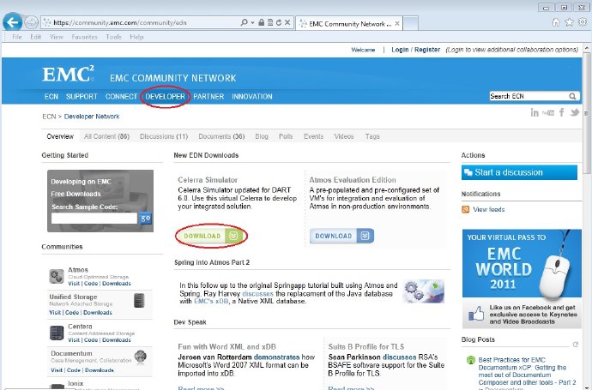Click the orange RSS feed icon

point(466,209)
